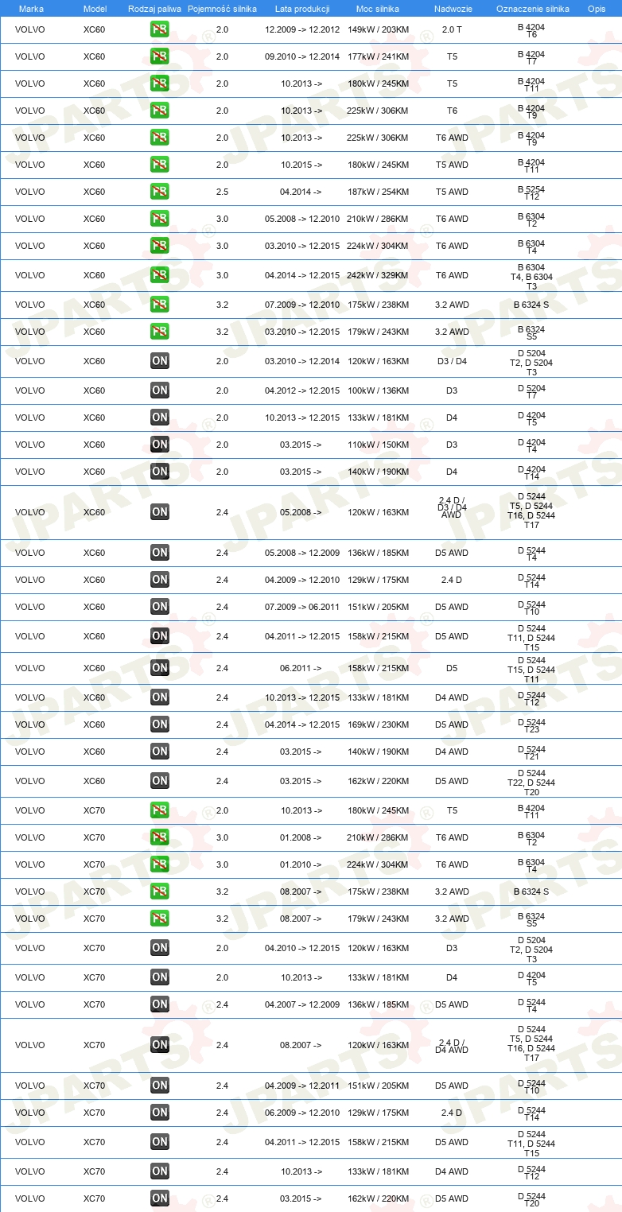Click the 06.2011 -> production date cell

click(x=301, y=668)
